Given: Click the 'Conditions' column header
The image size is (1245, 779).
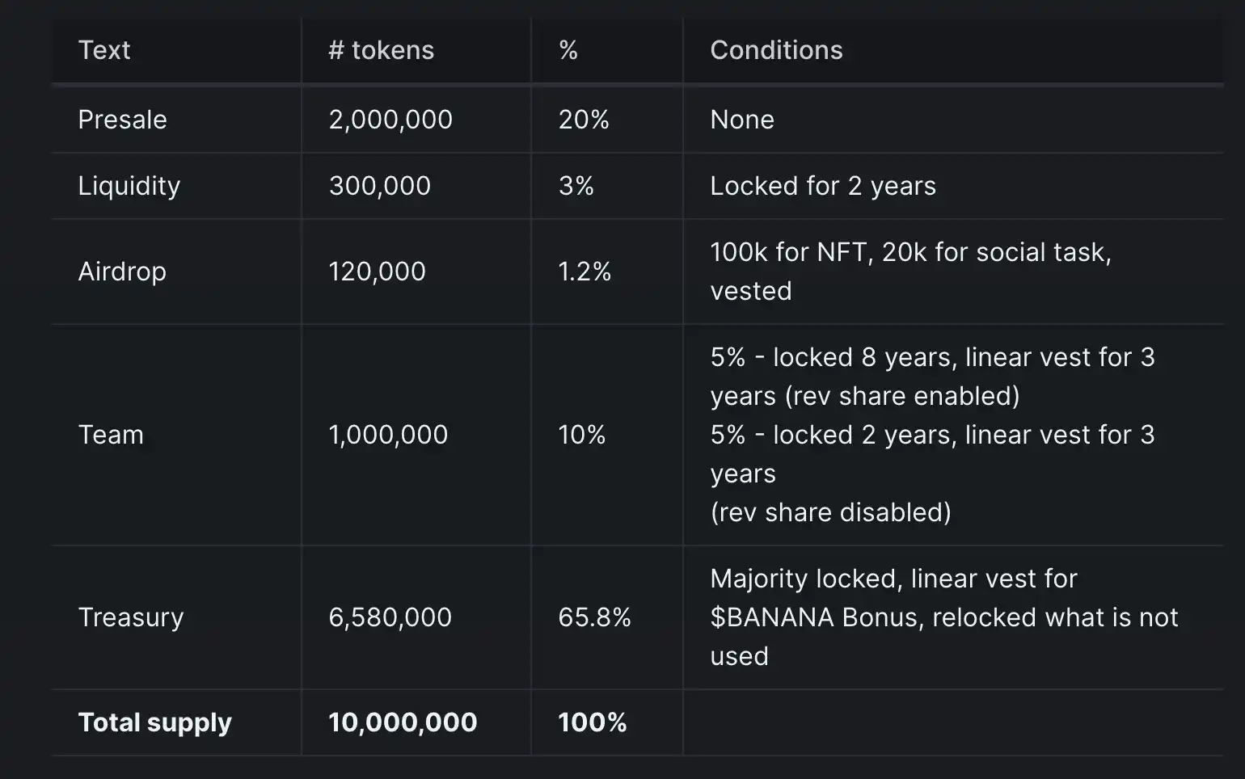Looking at the screenshot, I should tap(776, 50).
